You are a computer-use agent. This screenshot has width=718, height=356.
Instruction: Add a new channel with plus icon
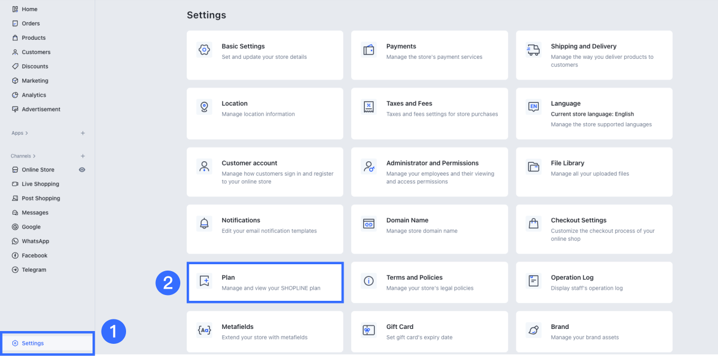tap(82, 156)
